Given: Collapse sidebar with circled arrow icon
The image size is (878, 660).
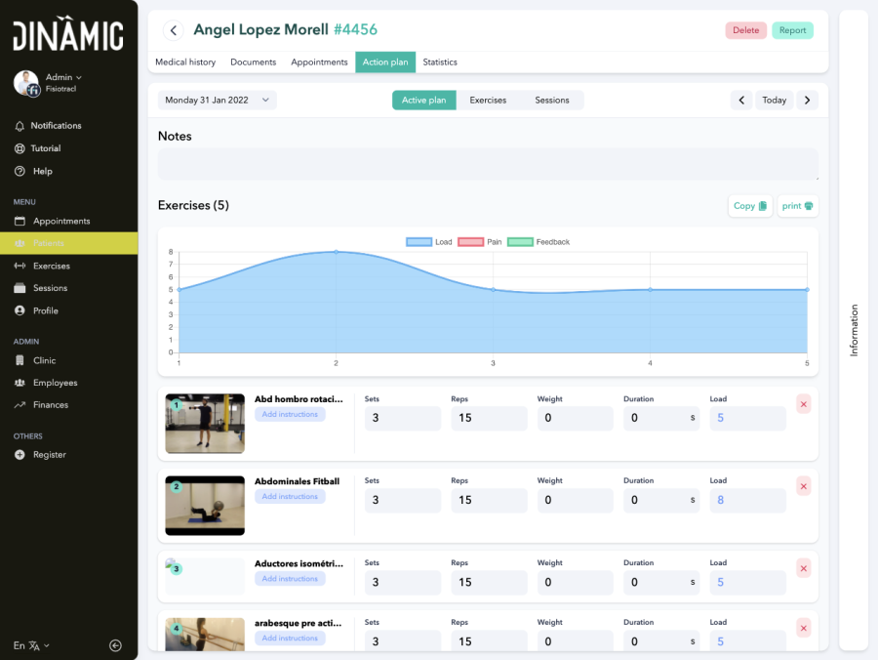Looking at the screenshot, I should pos(115,645).
